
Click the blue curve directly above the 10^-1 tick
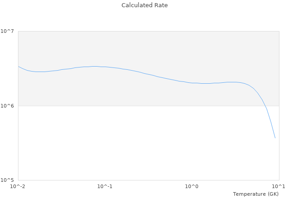point(105,67)
